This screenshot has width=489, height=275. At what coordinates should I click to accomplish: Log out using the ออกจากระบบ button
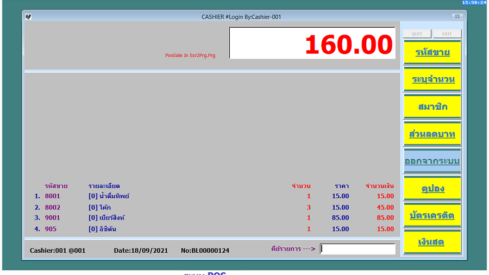pos(432,161)
